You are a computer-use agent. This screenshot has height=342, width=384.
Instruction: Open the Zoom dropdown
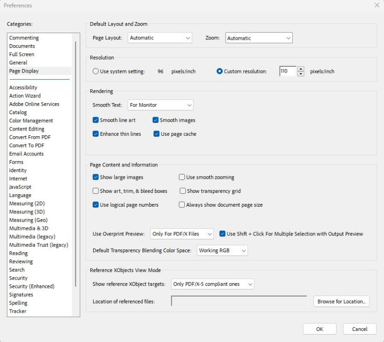tap(259, 38)
